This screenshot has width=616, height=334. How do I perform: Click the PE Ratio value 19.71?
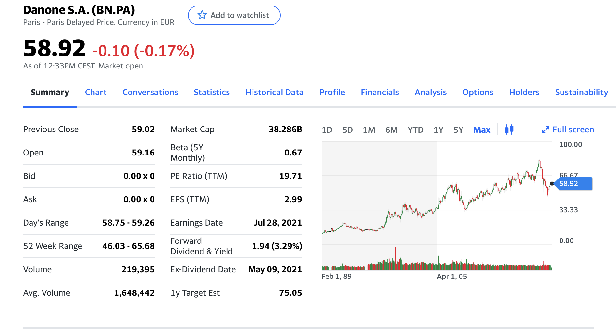coord(290,176)
